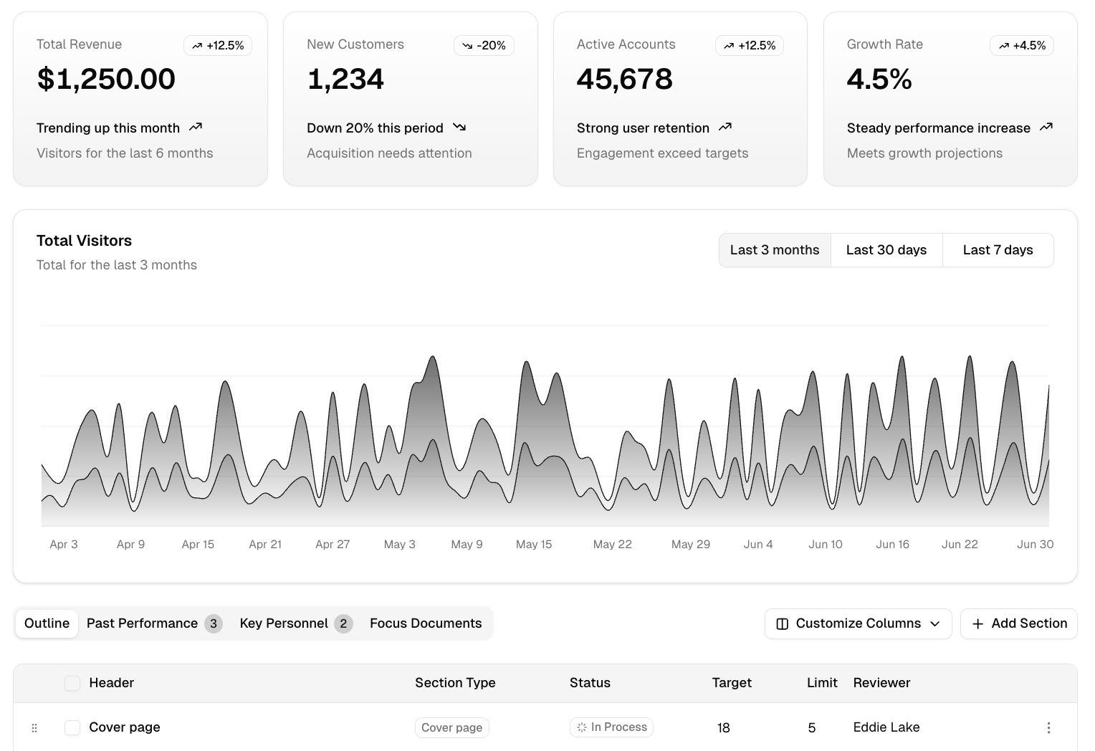Click the down arrow beside Down 20% this period
Screen dimensions: 1095x751
click(459, 127)
